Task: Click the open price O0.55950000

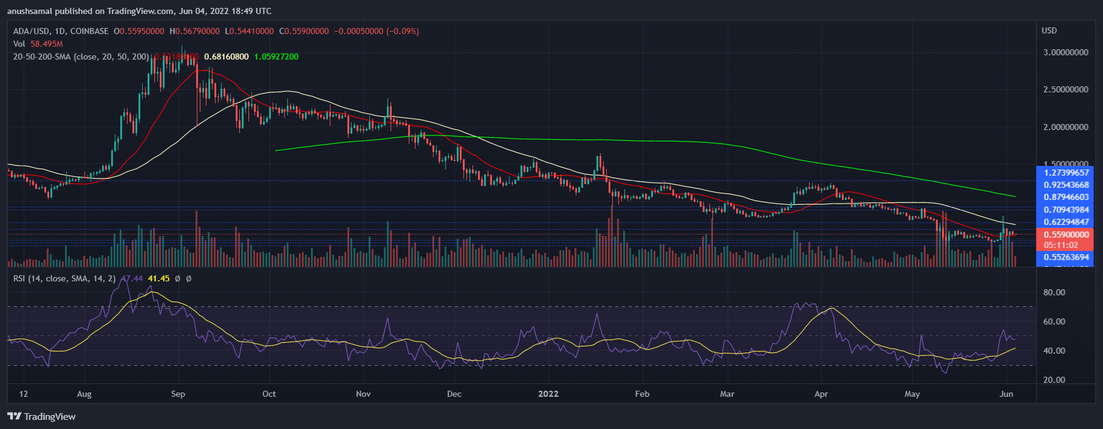Action: click(139, 31)
